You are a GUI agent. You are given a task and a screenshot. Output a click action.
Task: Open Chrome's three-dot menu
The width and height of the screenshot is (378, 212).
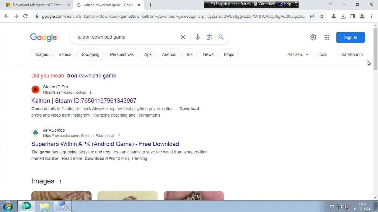tap(372, 16)
